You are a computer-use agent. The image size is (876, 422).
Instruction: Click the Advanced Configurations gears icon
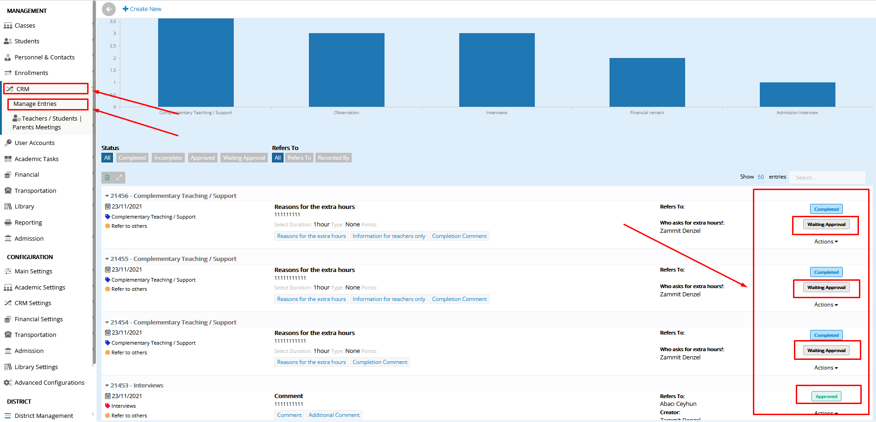click(x=8, y=383)
